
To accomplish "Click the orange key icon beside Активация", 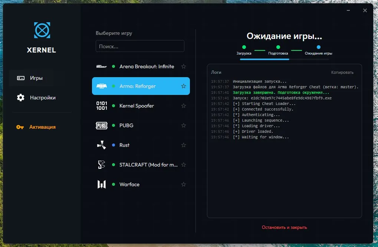I will click(x=20, y=127).
